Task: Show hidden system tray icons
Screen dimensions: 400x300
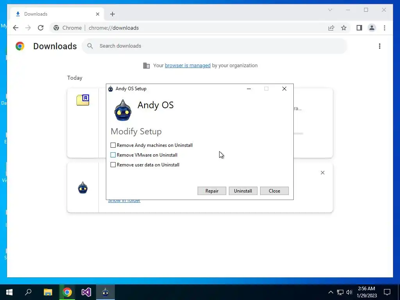Action: coord(330,292)
